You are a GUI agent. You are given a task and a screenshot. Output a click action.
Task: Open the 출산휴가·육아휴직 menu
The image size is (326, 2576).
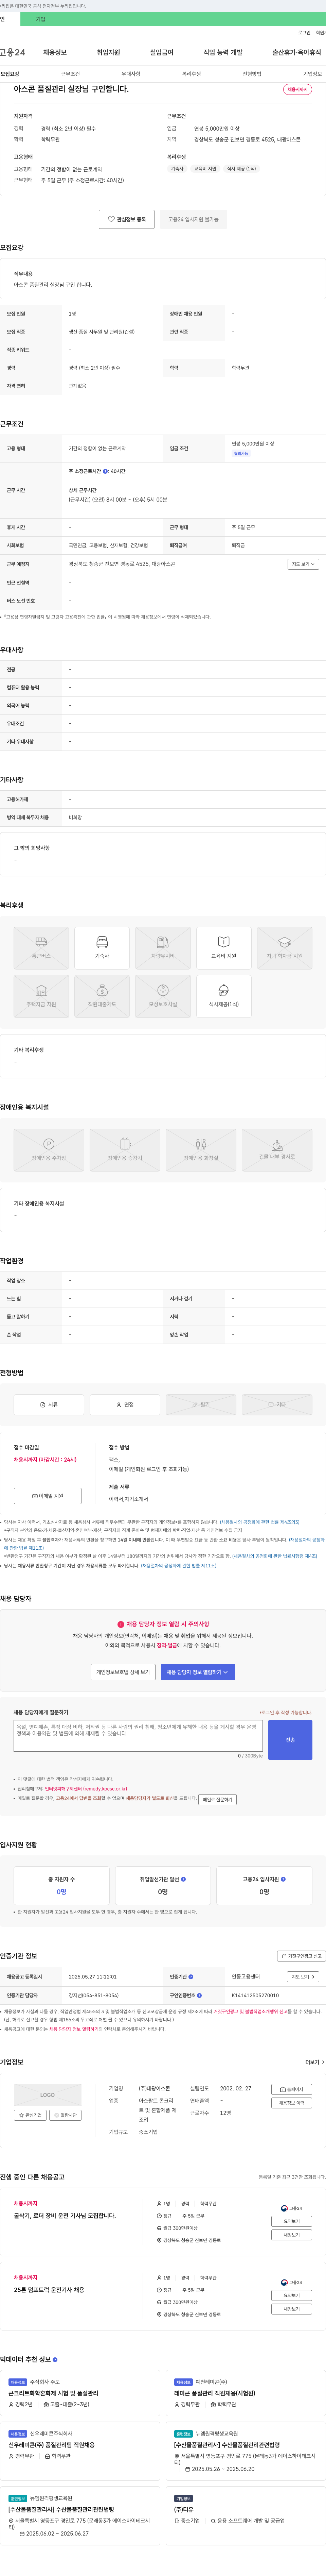[x=297, y=52]
